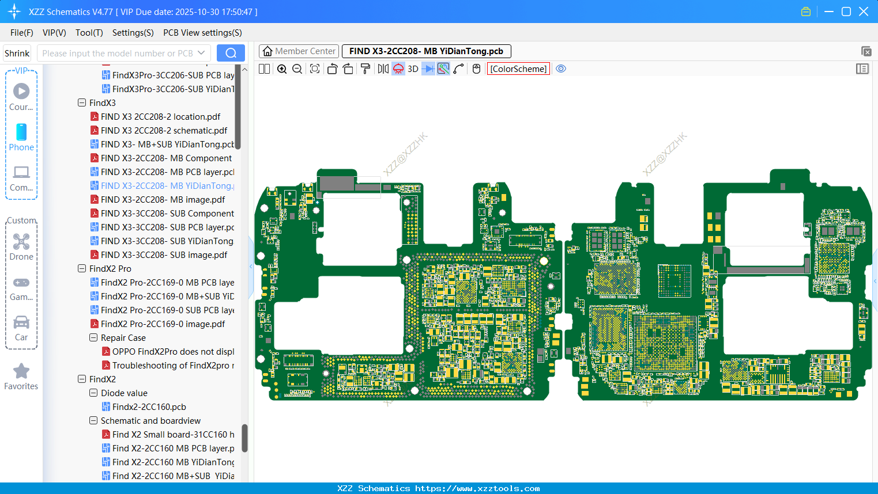Screen dimensions: 878x494
Task: Click the zoom out magnifier icon
Action: point(297,69)
